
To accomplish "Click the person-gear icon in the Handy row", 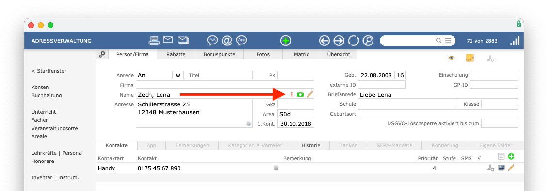I will point(490,168).
